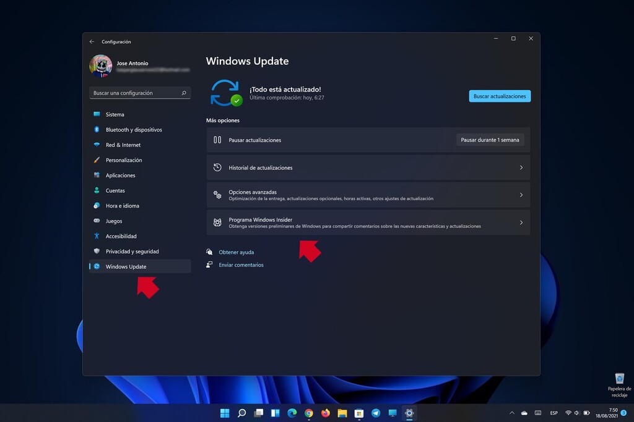This screenshot has width=634, height=422.
Task: Click the Jose Antonio profile avatar
Action: point(101,65)
